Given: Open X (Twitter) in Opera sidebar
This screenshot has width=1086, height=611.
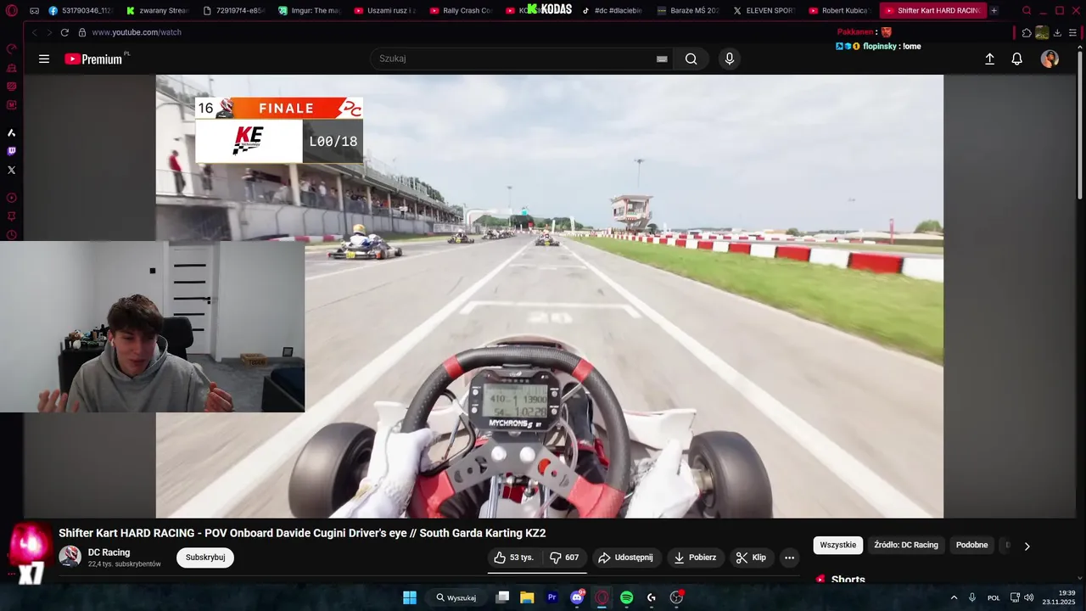Looking at the screenshot, I should [11, 170].
